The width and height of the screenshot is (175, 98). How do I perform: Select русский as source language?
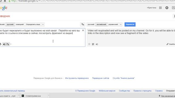10,24
